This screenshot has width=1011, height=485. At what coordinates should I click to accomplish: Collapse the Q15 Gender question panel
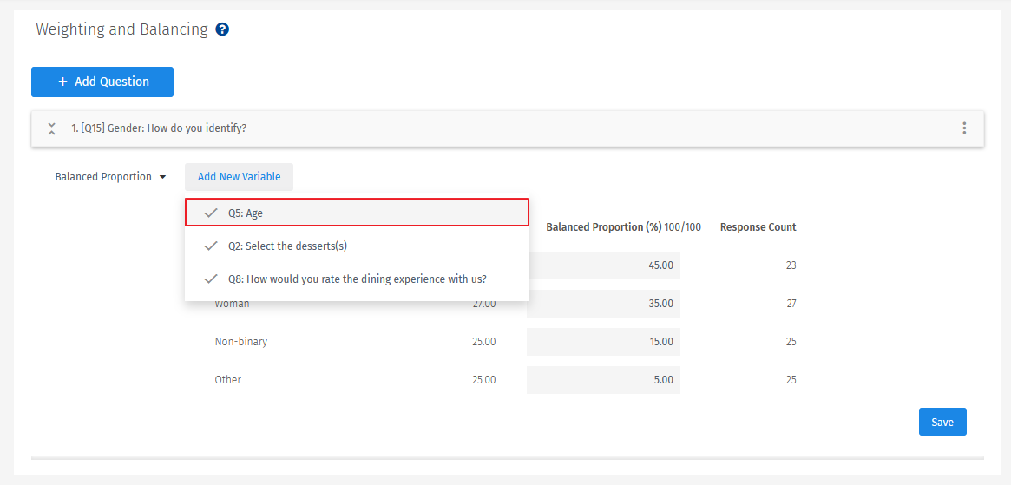pos(51,128)
